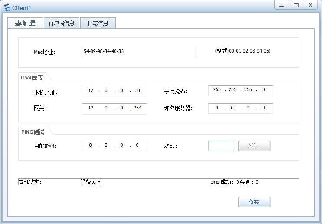Image resolution: width=322 pixels, height=224 pixels.
Task: Click the 目的IPV4 field
Action: (115, 146)
